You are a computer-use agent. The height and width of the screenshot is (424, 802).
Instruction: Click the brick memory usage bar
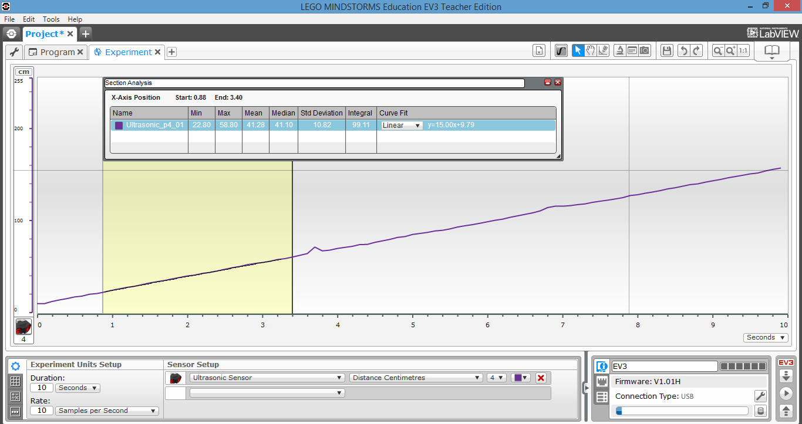pos(682,411)
